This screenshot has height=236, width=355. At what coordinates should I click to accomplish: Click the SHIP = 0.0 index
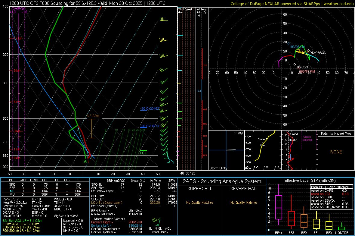tap(70, 231)
